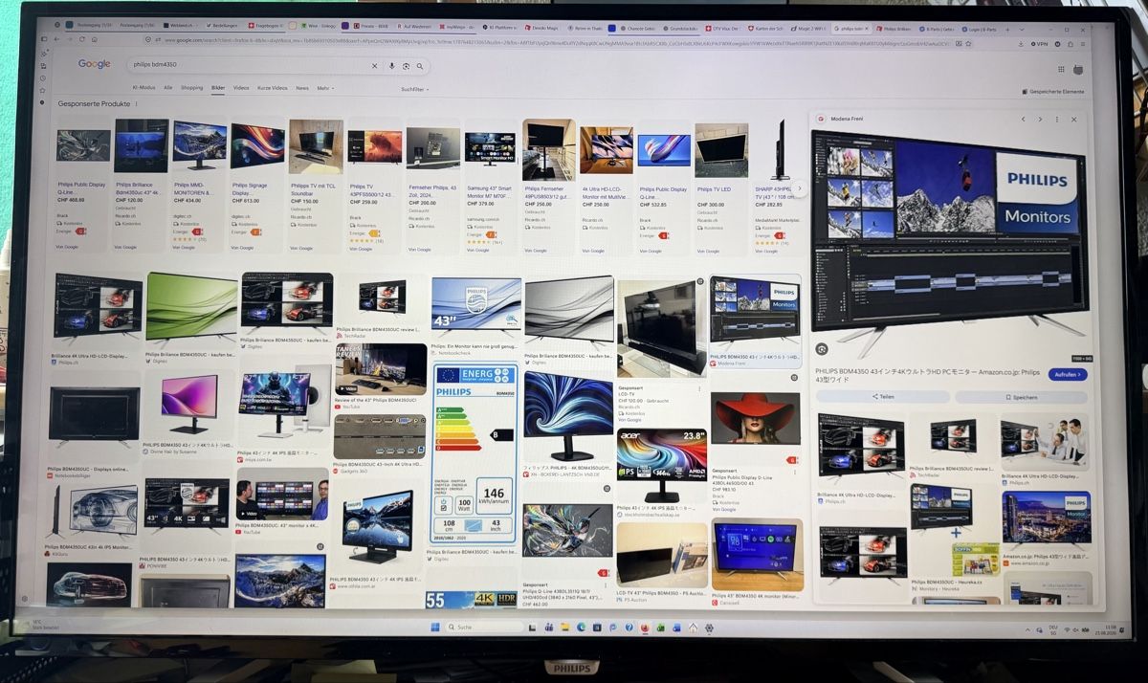Clear the search box with the X icon
This screenshot has width=1148, height=683.
[x=375, y=66]
